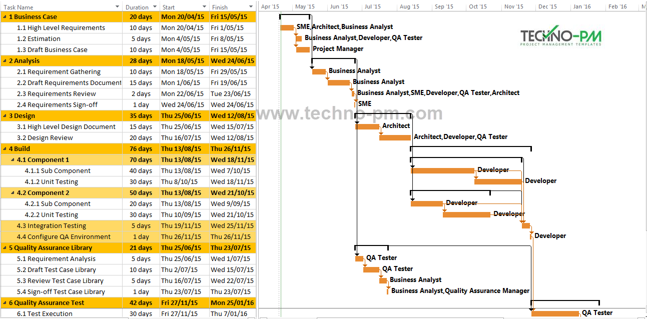Click the '70 days' duration of Component 1
Viewport: 647px width, 319px height.
tap(141, 160)
